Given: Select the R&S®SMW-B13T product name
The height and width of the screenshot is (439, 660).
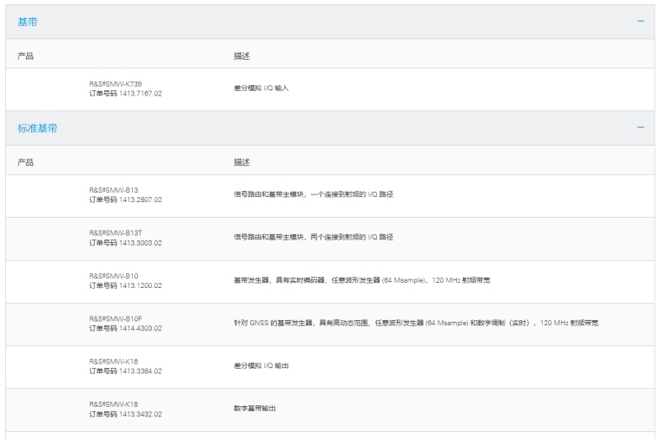Looking at the screenshot, I should (115, 233).
